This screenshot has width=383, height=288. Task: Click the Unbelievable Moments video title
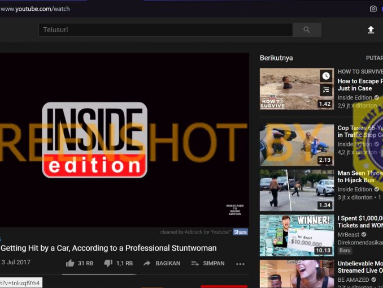click(x=360, y=267)
